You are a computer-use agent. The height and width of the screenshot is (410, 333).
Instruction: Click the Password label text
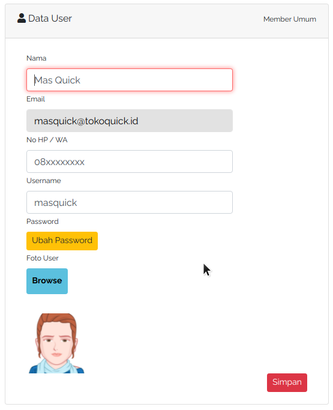coord(43,222)
